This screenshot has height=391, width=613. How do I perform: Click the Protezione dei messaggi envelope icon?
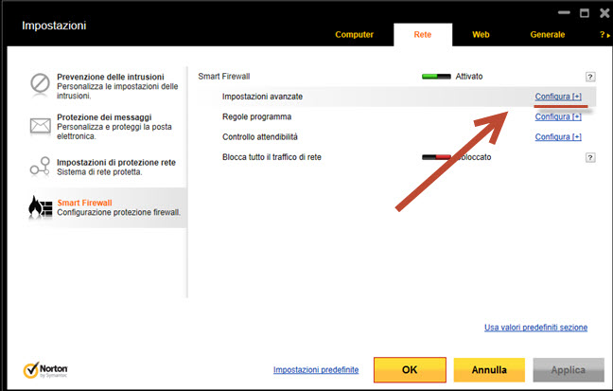coord(41,126)
